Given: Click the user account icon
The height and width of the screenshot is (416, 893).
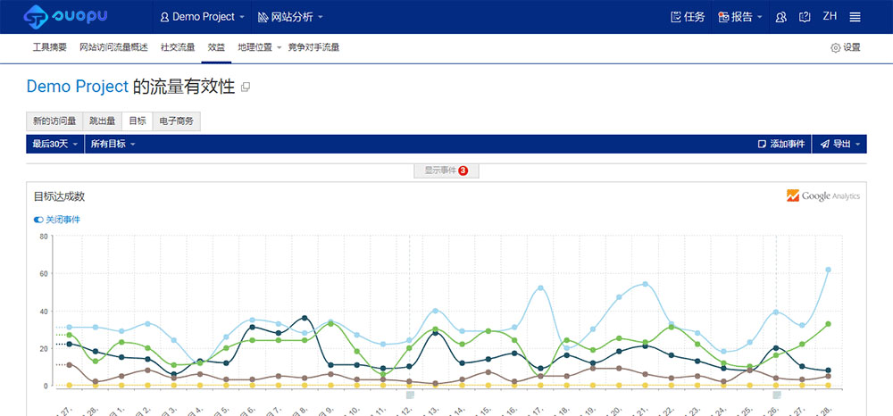Looking at the screenshot, I should click(781, 17).
